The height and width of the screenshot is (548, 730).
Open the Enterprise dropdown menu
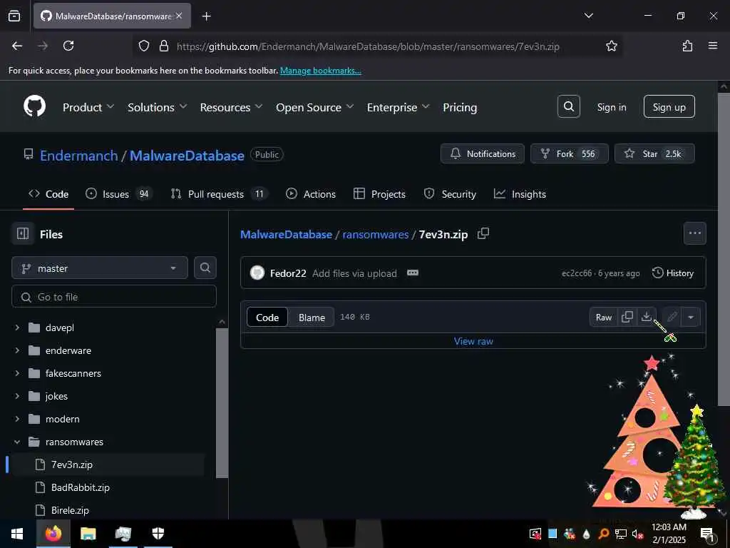398,107
